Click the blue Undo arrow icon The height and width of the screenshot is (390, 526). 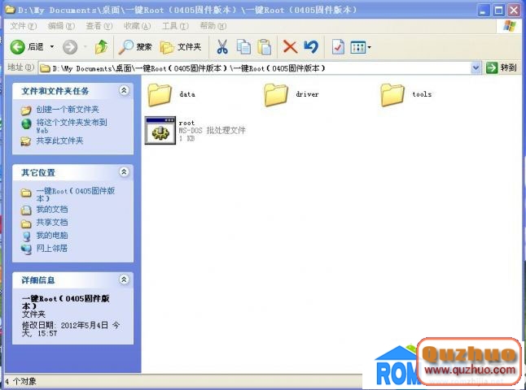pyautogui.click(x=311, y=47)
